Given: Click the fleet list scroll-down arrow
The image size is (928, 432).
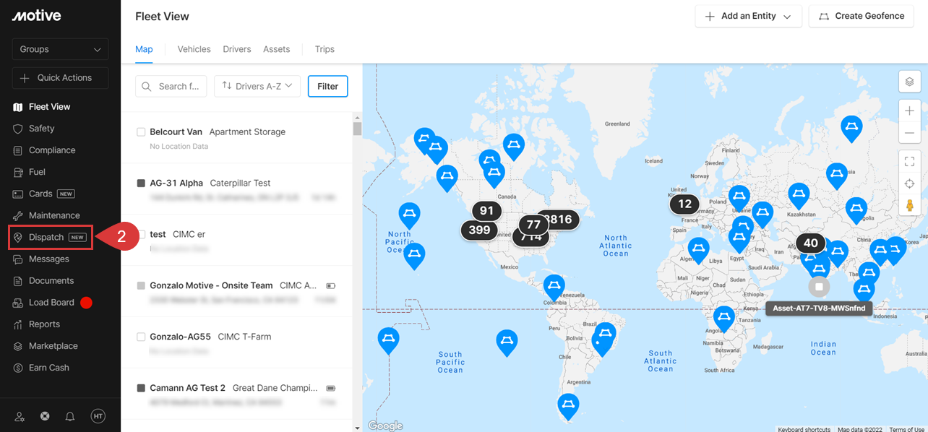Looking at the screenshot, I should tap(357, 428).
